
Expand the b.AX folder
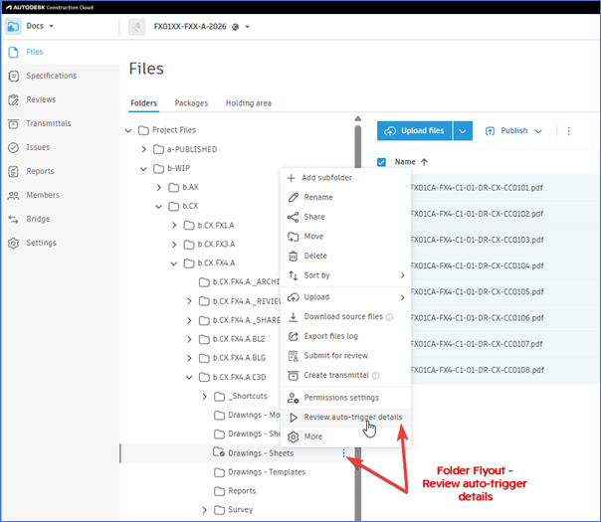tap(158, 187)
